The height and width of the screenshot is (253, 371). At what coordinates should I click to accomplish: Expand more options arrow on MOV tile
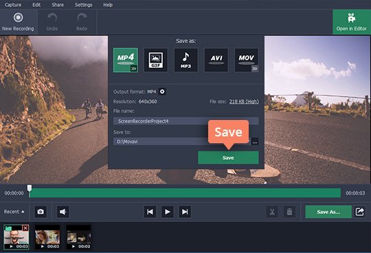click(x=255, y=69)
